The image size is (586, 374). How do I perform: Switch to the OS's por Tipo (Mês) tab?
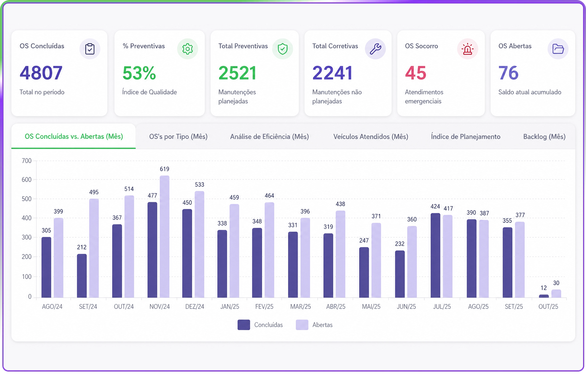coord(178,137)
